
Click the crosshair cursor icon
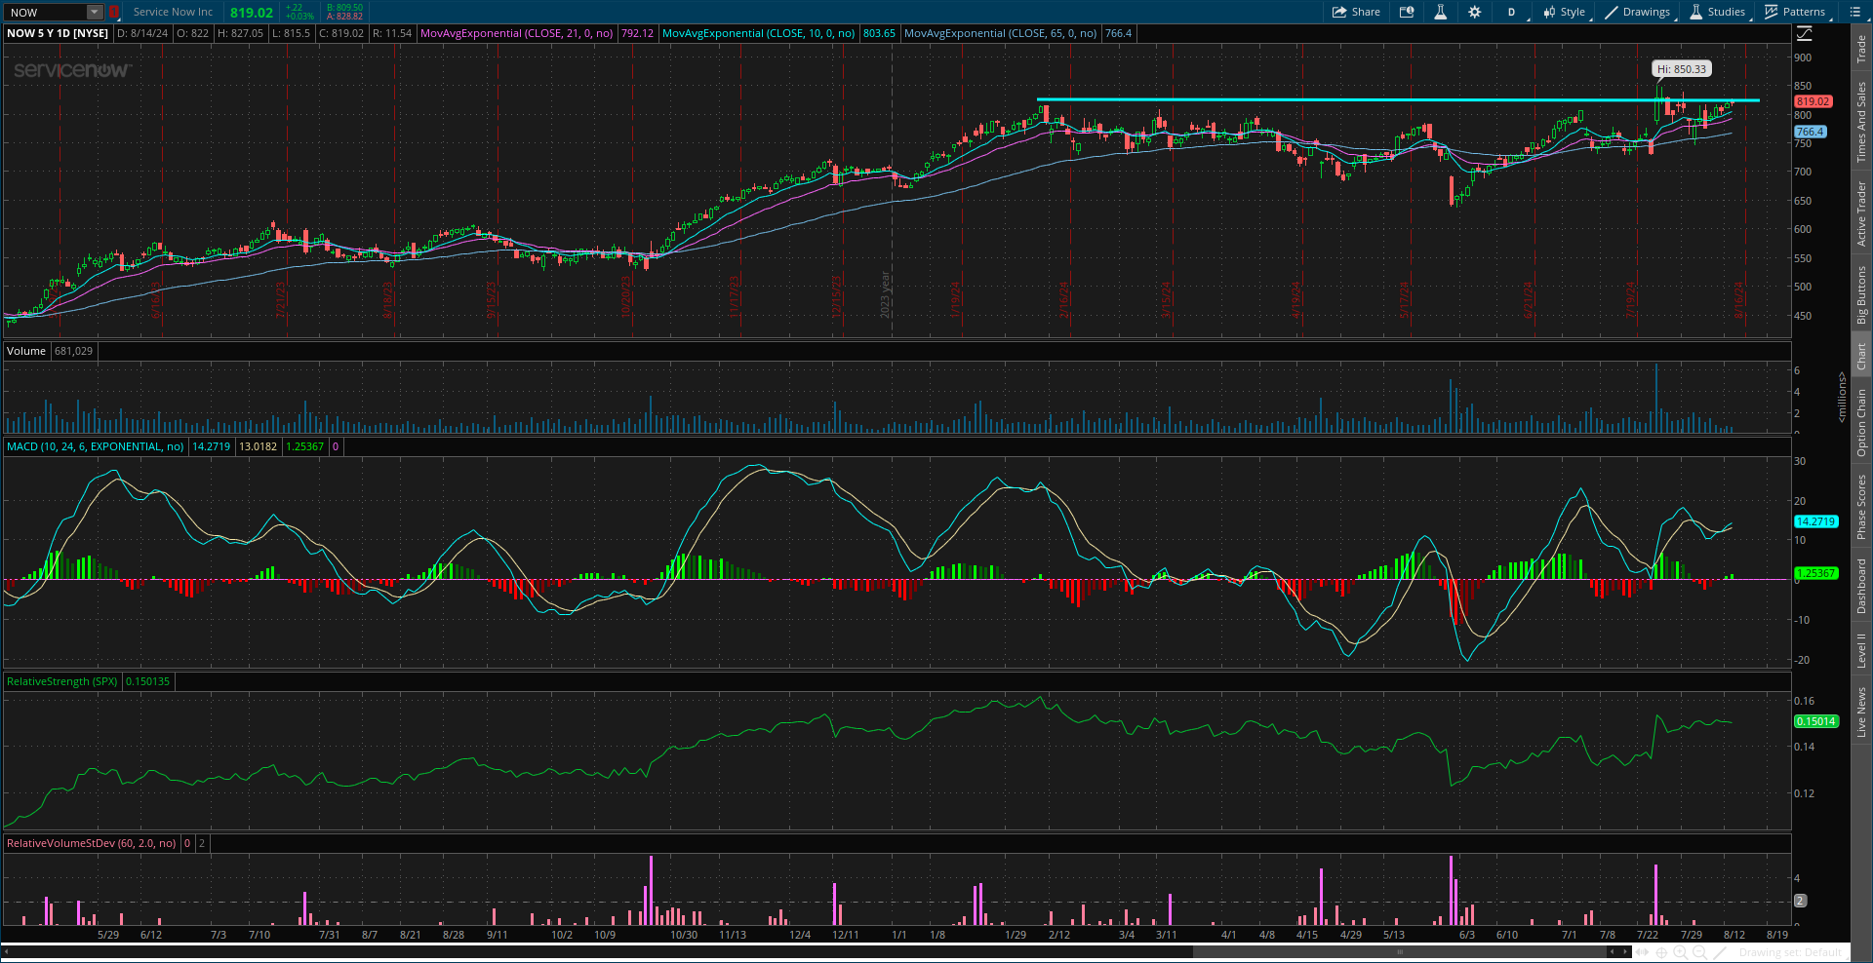pyautogui.click(x=1661, y=951)
